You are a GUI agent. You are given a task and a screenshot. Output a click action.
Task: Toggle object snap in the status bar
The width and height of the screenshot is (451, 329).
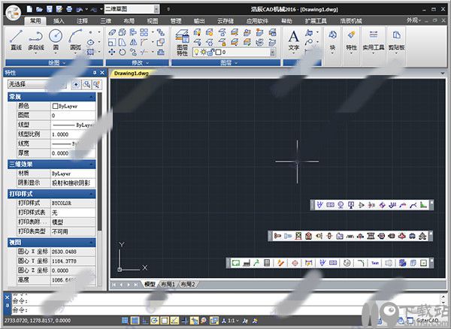coord(165,321)
